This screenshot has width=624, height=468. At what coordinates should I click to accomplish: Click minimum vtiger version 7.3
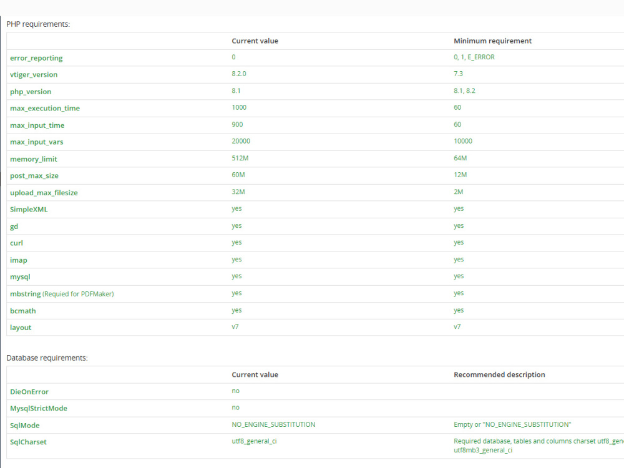458,74
